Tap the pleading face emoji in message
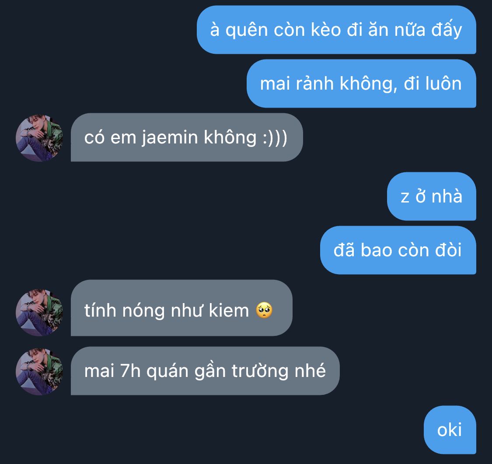This screenshot has width=492, height=464. click(264, 310)
